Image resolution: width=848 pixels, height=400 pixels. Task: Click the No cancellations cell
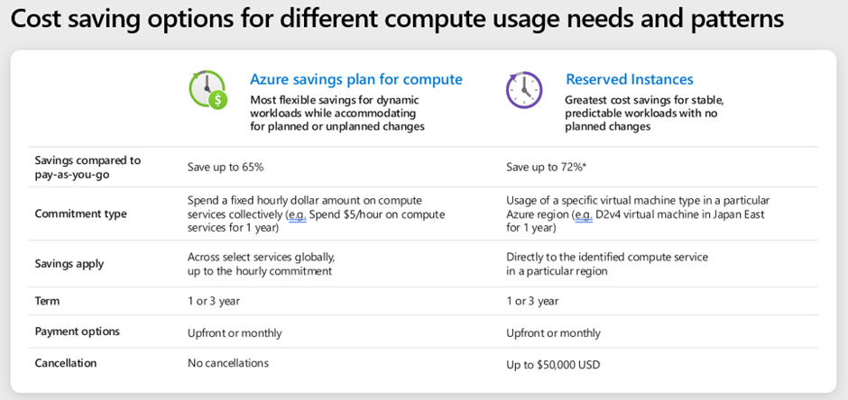227,363
